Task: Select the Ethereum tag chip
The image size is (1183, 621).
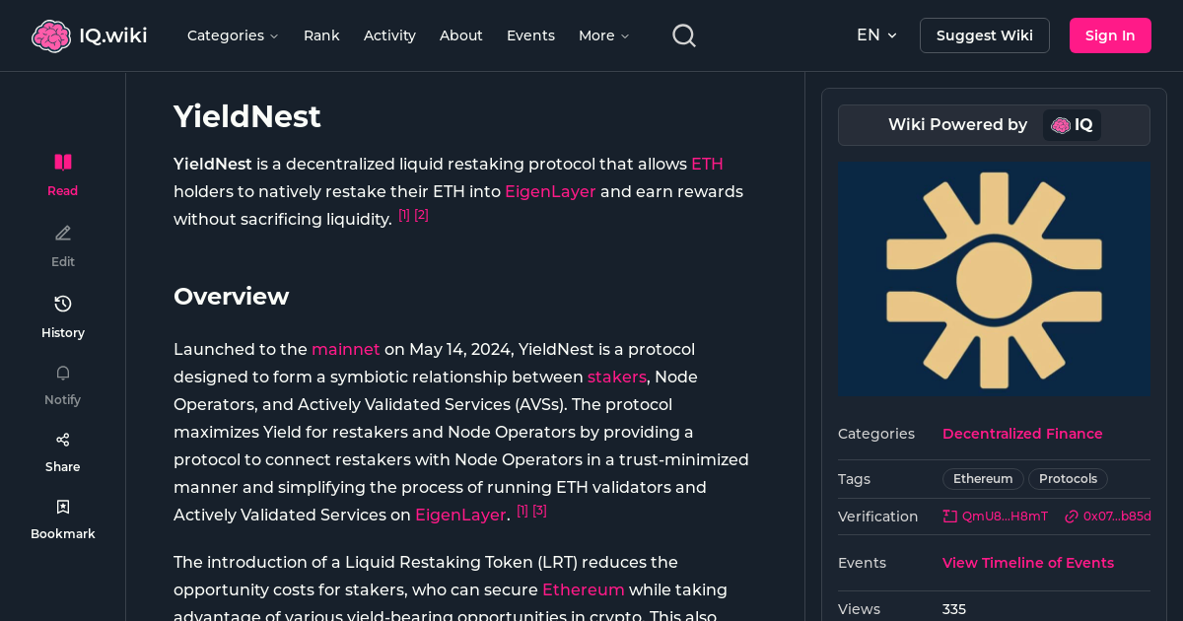Action: pos(982,479)
